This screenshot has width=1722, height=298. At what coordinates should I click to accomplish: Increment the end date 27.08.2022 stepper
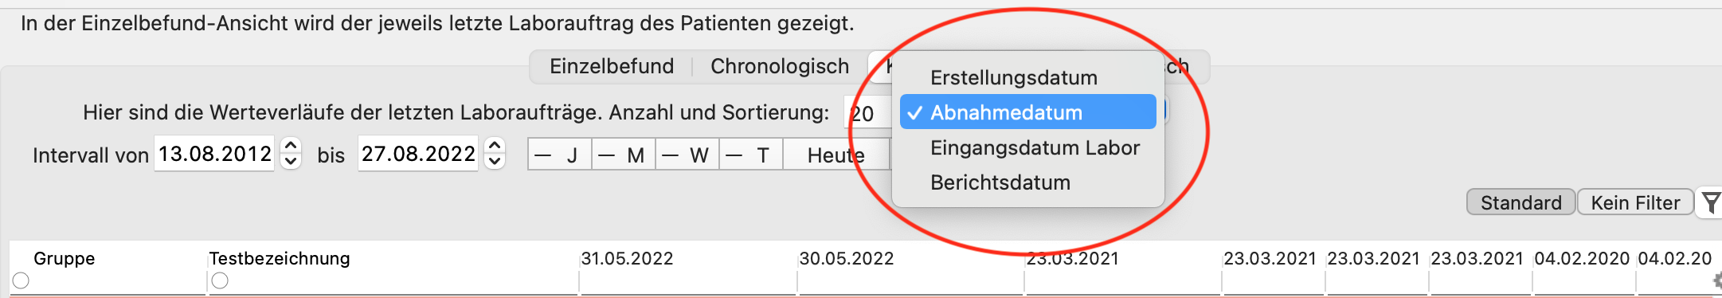pyautogui.click(x=495, y=146)
